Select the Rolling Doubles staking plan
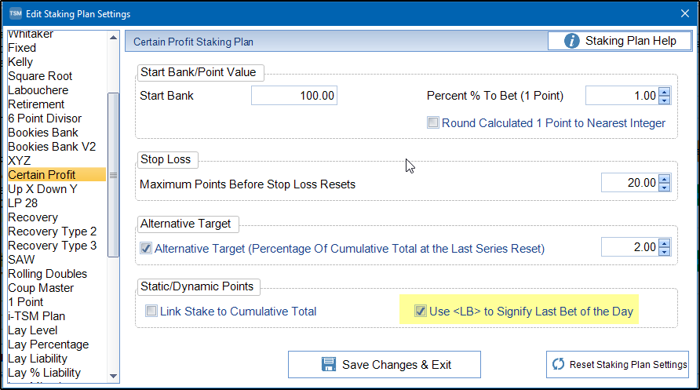This screenshot has height=390, width=700. (x=47, y=274)
